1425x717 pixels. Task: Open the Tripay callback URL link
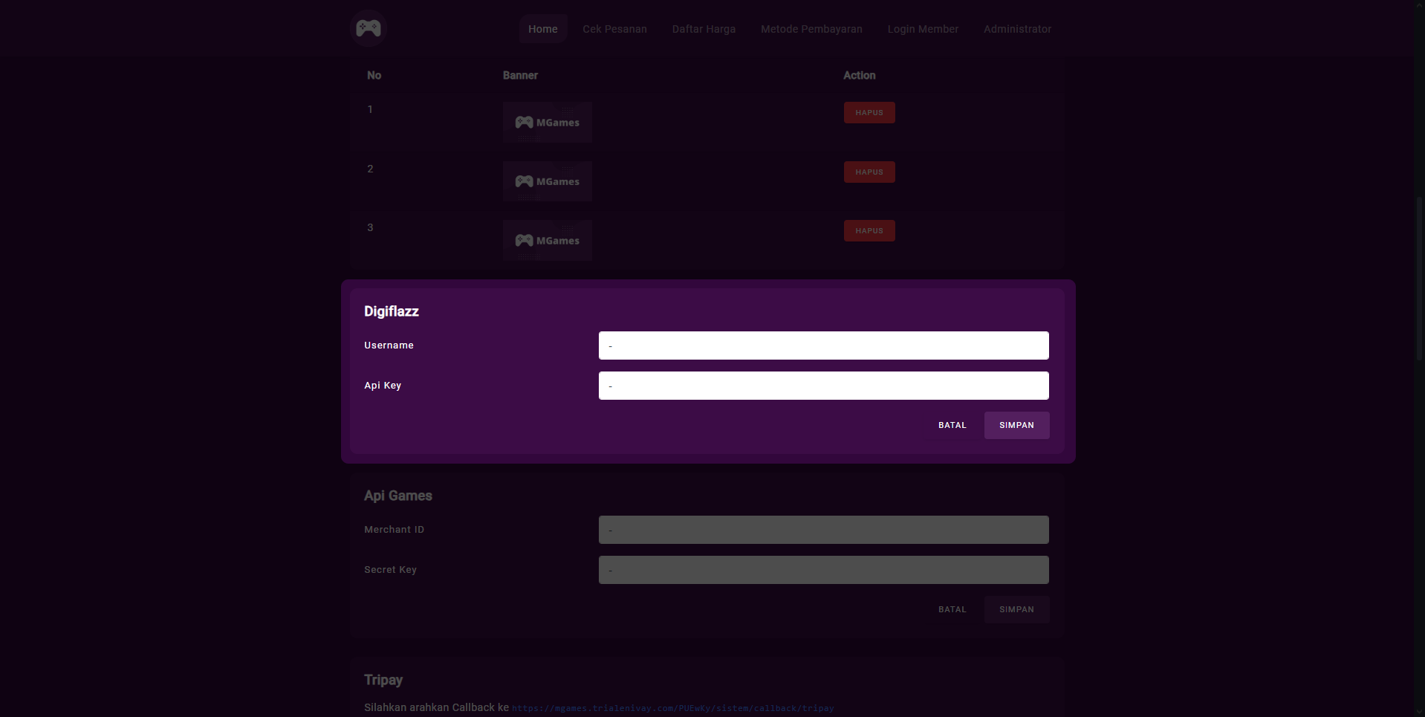coord(673,709)
